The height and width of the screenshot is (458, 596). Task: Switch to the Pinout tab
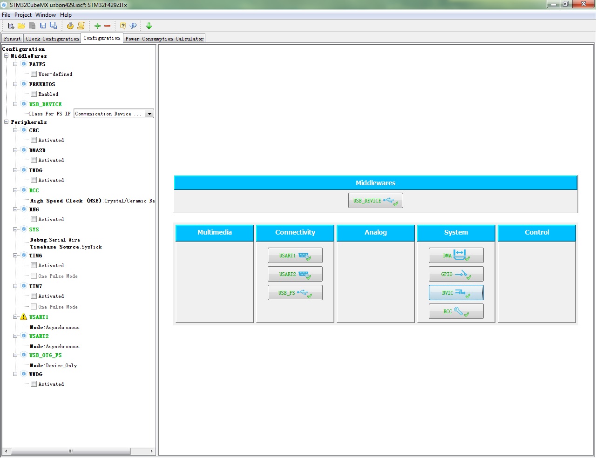(12, 39)
